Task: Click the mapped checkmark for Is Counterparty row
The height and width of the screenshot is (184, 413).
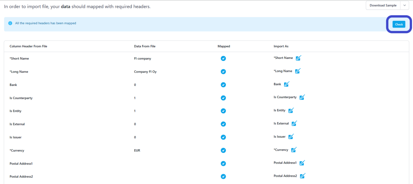Action: click(223, 98)
